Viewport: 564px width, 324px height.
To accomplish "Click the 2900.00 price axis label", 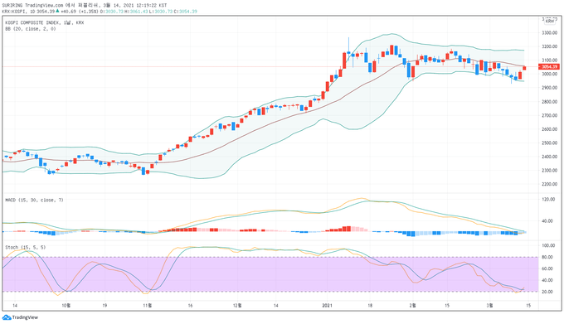I will click(549, 88).
